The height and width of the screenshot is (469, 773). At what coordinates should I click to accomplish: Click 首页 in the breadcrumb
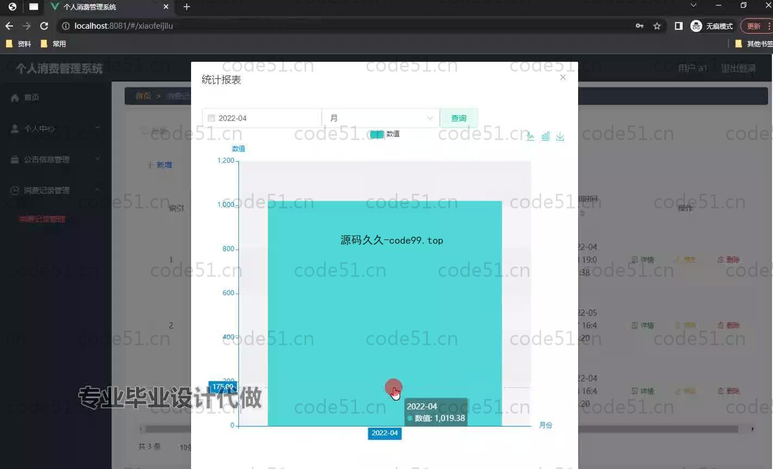143,96
